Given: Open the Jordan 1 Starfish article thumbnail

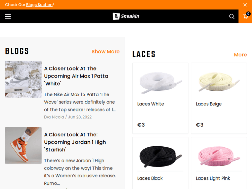Looking at the screenshot, I should coord(23,145).
